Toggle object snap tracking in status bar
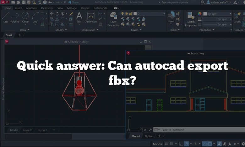 click(204, 144)
